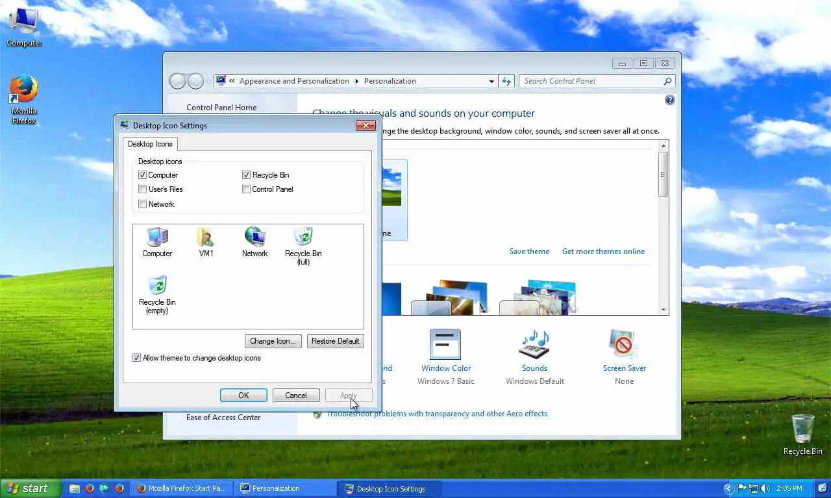Select the Characters theme thumbnail
The height and width of the screenshot is (498, 831).
pos(538,297)
